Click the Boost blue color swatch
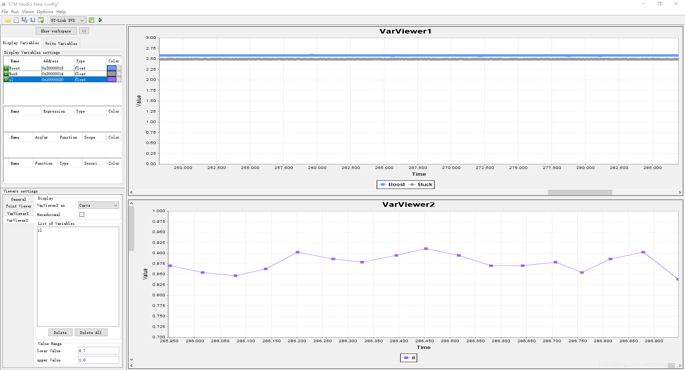The width and height of the screenshot is (685, 370). click(x=112, y=68)
